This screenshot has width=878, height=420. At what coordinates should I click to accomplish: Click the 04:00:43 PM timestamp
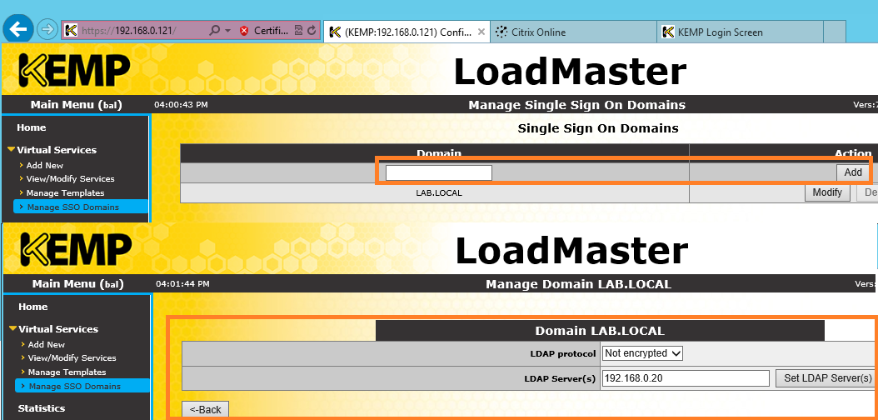(x=181, y=105)
